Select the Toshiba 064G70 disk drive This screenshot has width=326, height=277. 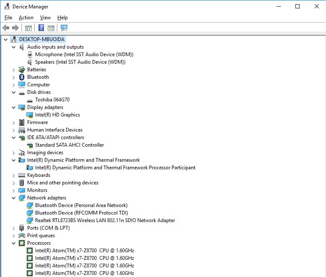pyautogui.click(x=52, y=100)
